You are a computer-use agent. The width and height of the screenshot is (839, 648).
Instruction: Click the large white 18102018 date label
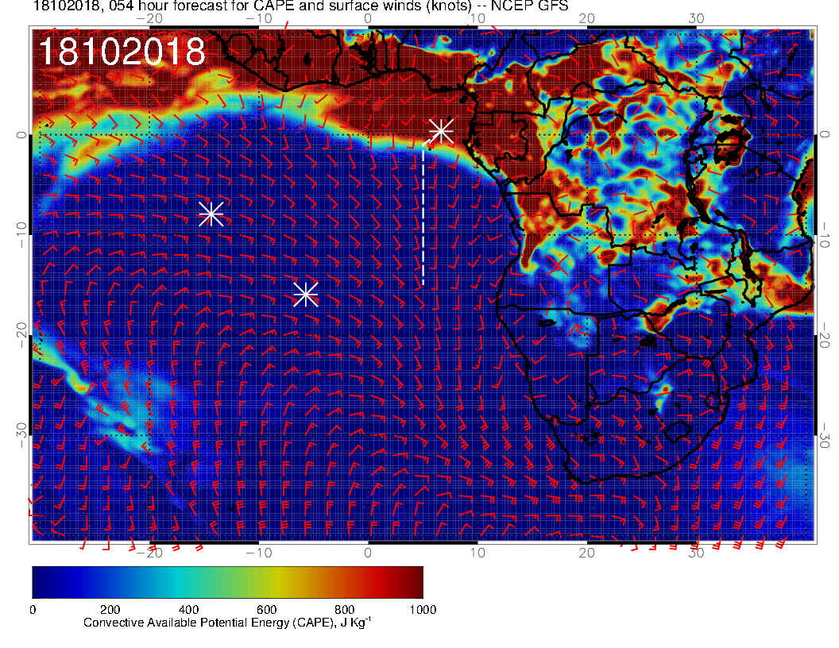tap(122, 52)
